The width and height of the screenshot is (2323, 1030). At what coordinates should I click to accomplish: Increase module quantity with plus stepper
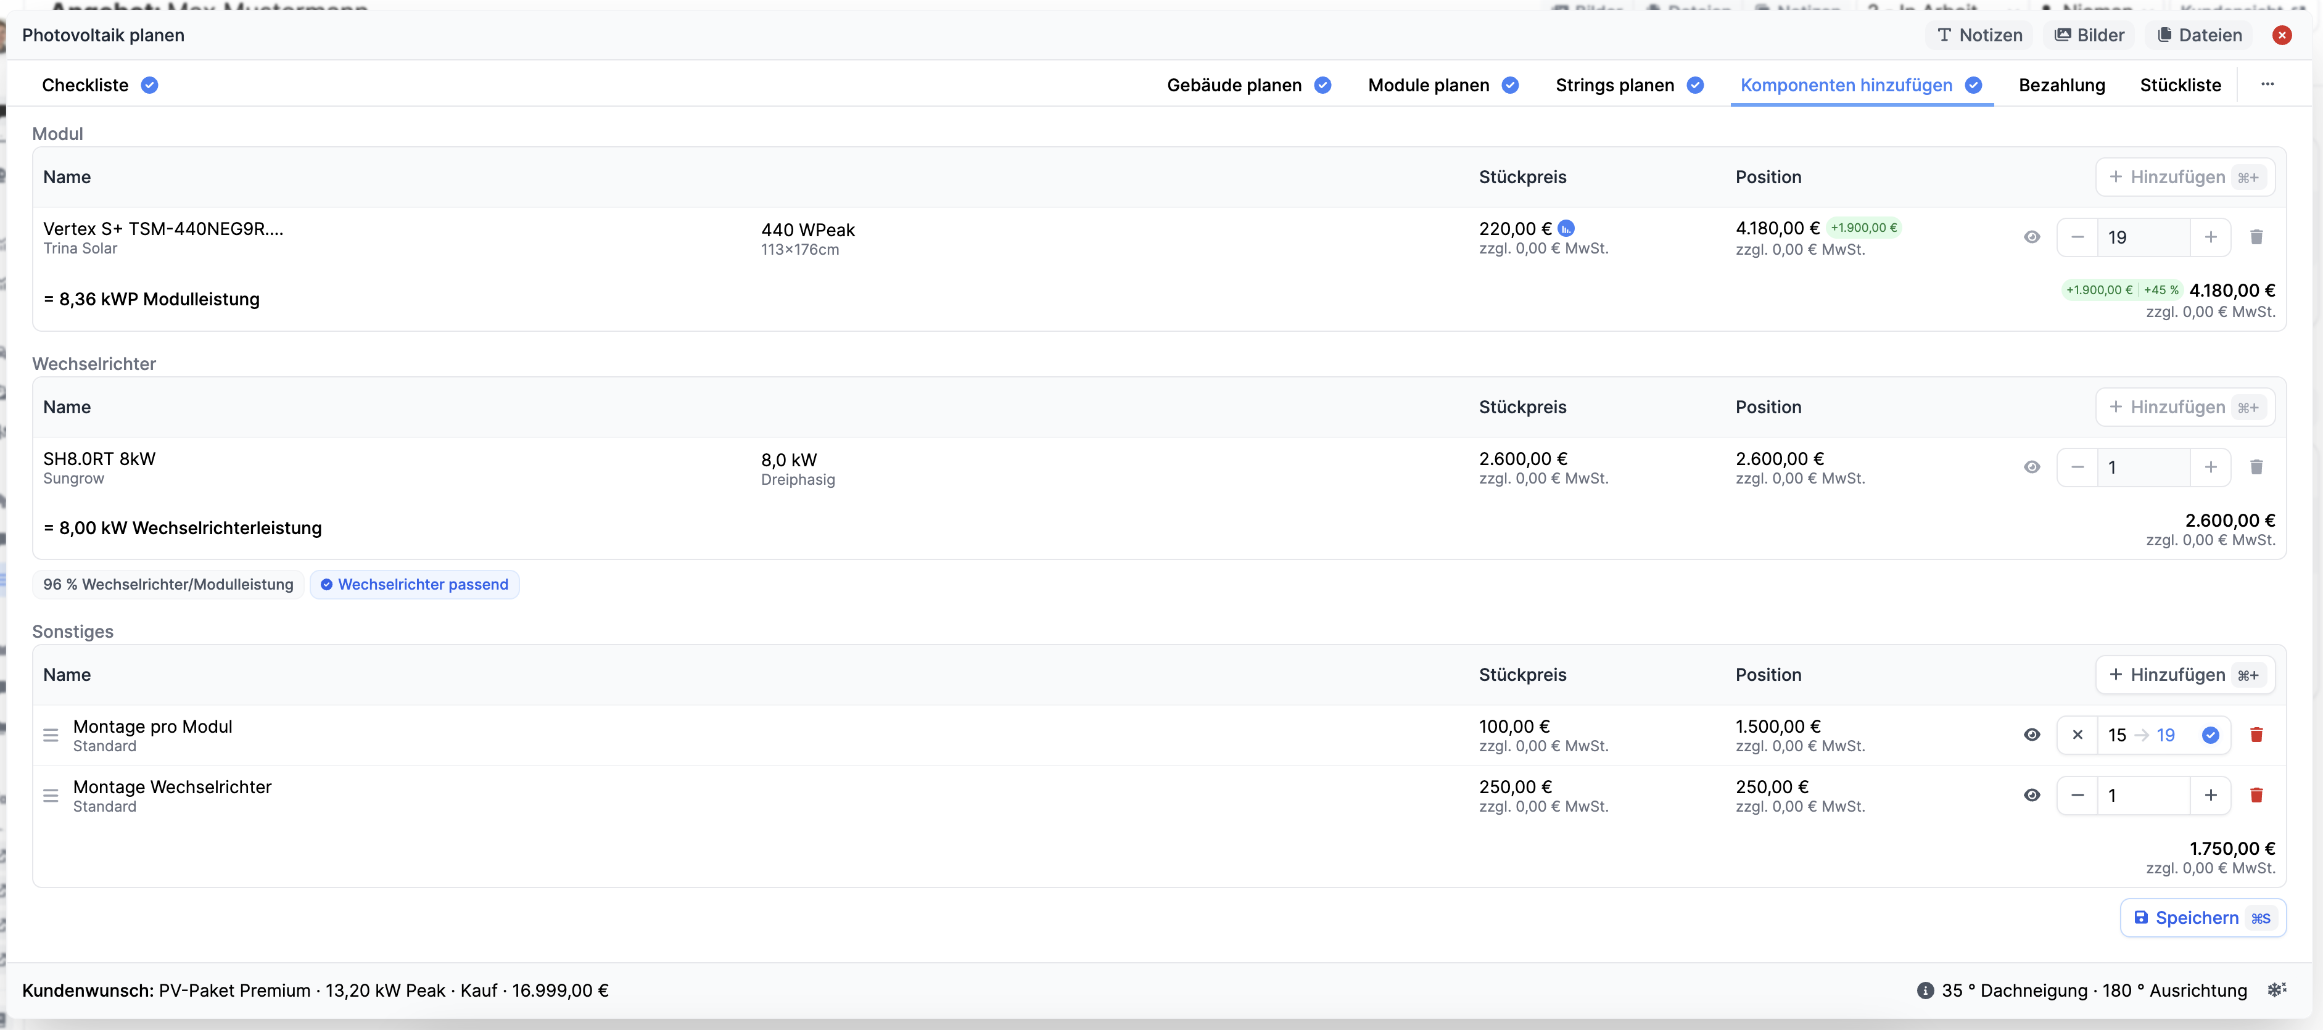pos(2210,237)
